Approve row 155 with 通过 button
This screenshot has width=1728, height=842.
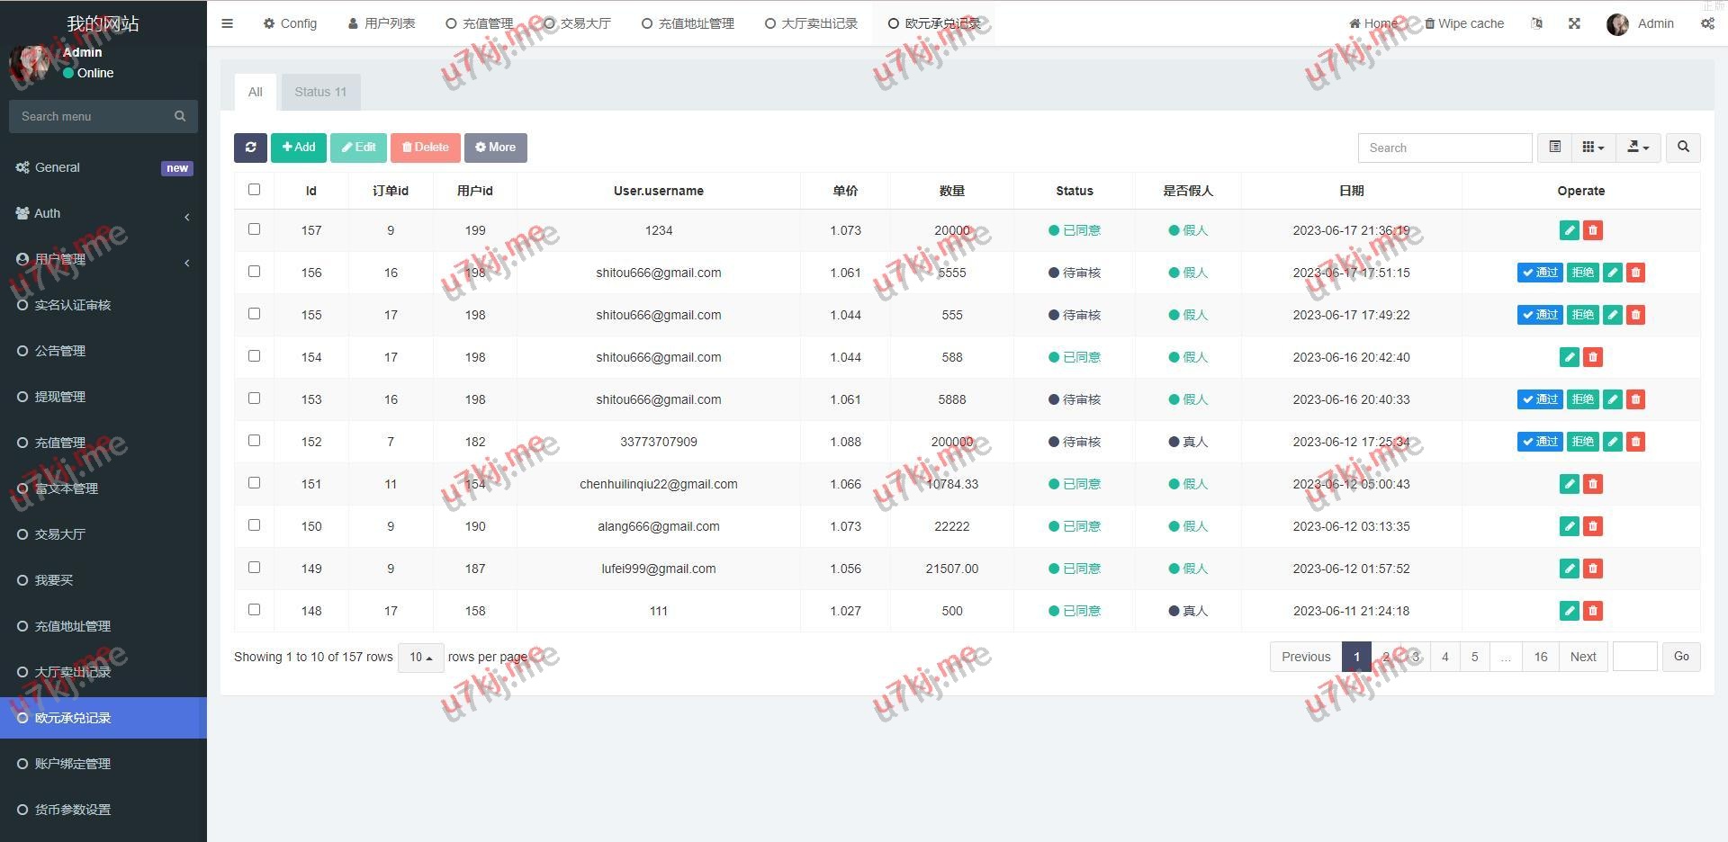pos(1539,315)
